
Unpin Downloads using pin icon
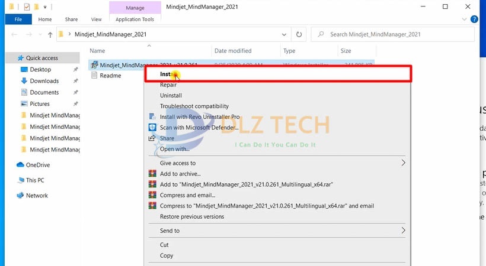pos(75,81)
